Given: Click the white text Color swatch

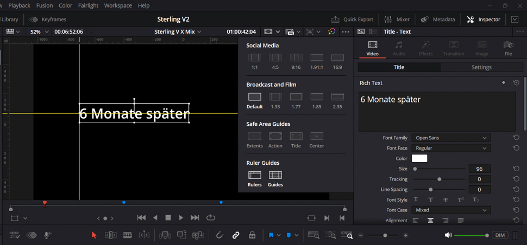Looking at the screenshot, I should [419, 159].
